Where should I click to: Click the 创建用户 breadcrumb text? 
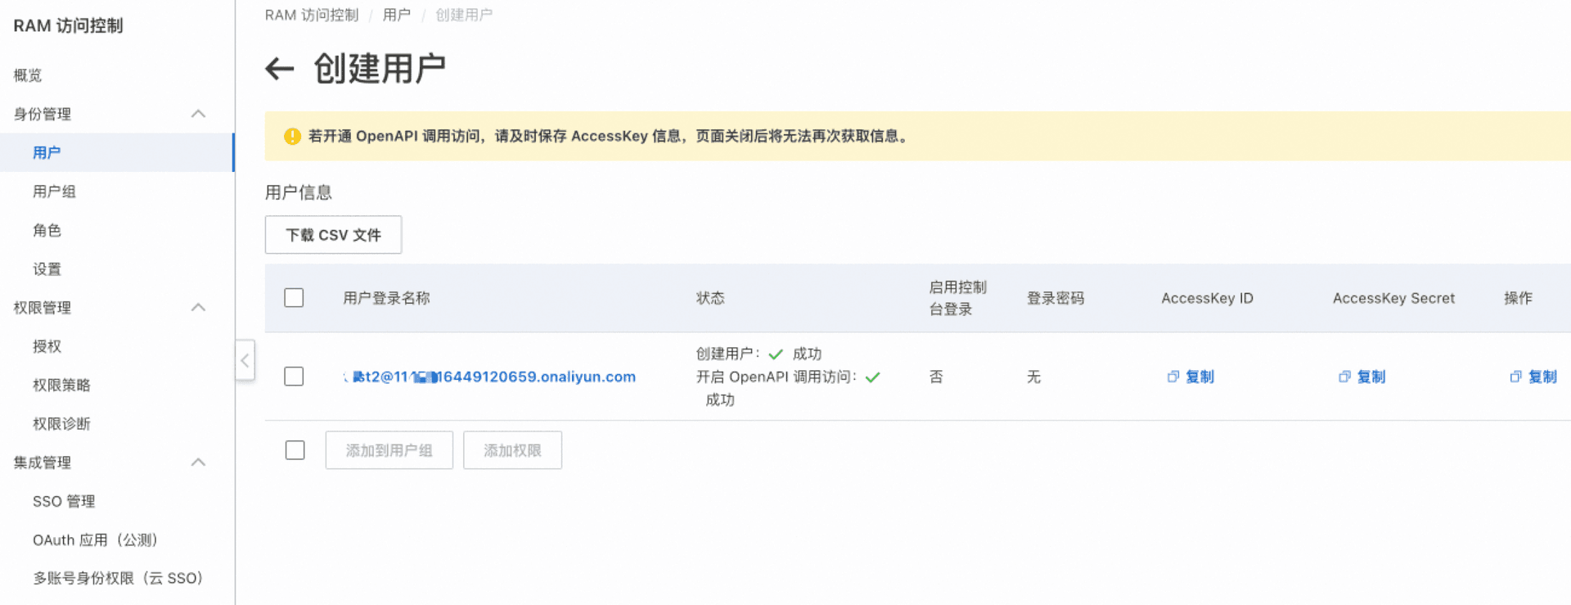[464, 15]
